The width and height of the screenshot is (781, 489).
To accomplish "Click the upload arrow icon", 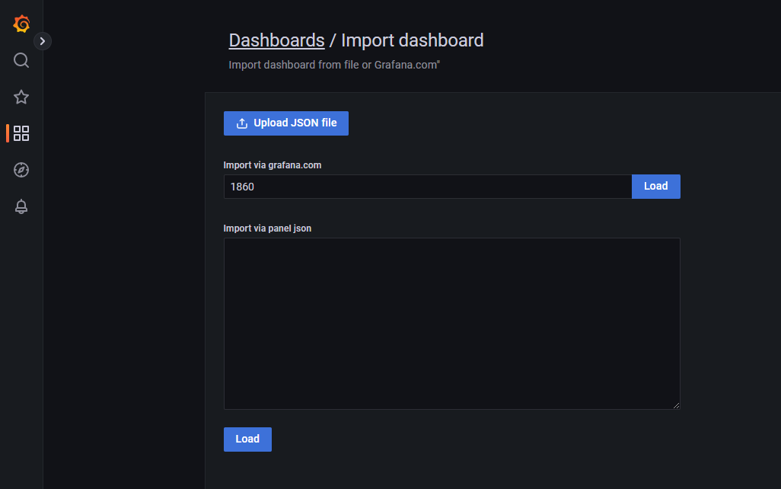I will click(x=242, y=123).
